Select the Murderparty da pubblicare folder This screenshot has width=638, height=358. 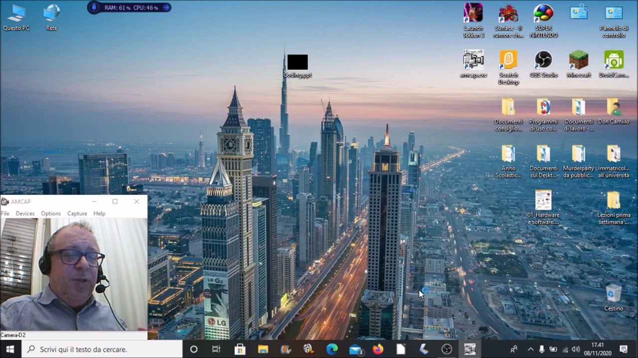click(x=579, y=161)
